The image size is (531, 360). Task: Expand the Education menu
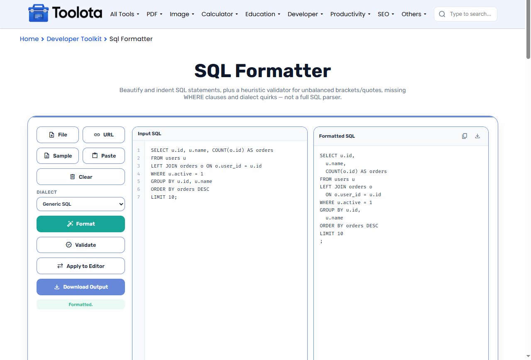point(263,14)
